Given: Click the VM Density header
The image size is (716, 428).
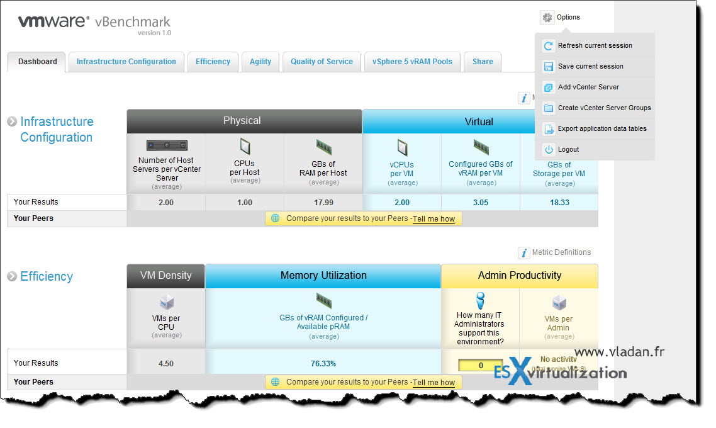Looking at the screenshot, I should coord(165,276).
